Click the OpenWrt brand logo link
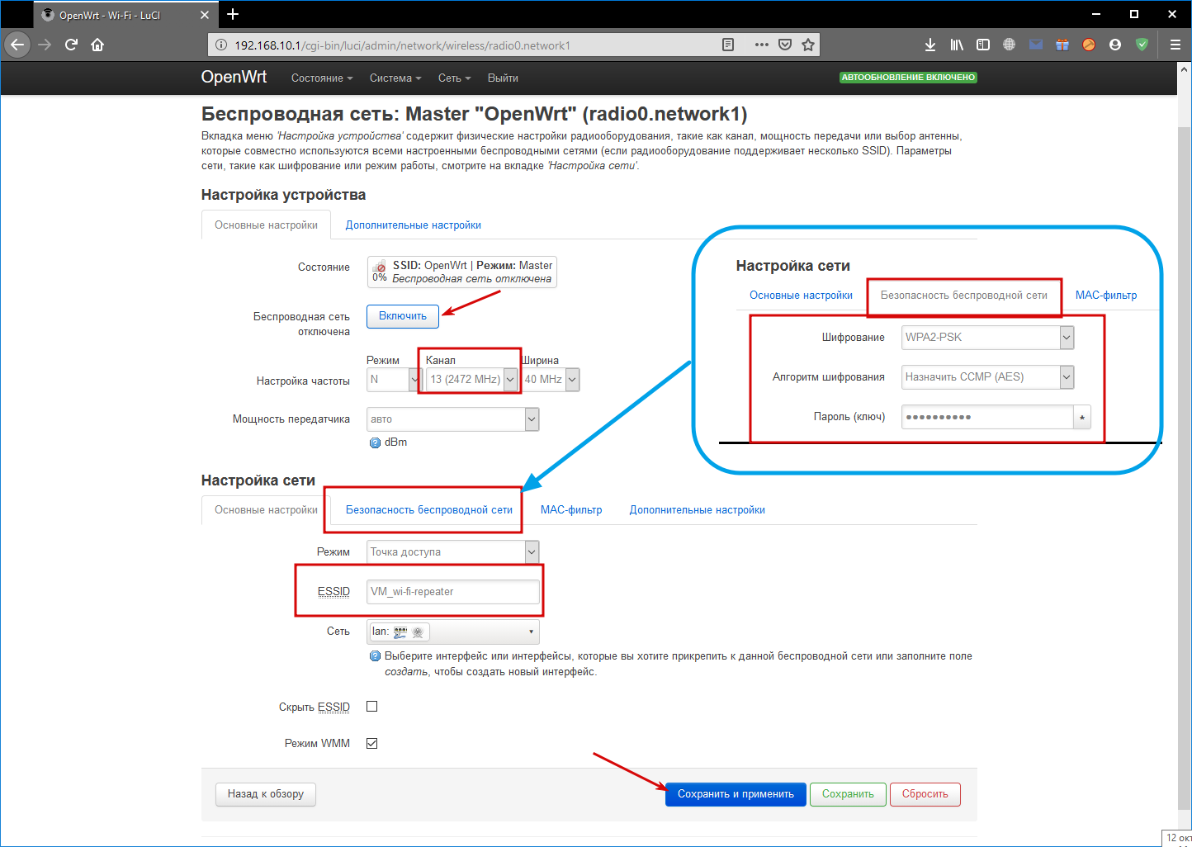 (x=234, y=77)
